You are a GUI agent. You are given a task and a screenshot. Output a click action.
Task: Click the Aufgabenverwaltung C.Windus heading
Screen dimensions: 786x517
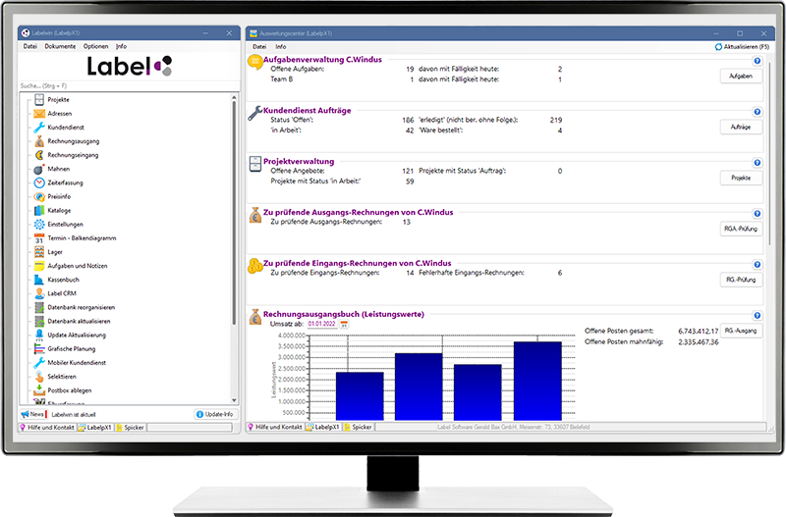coord(322,60)
